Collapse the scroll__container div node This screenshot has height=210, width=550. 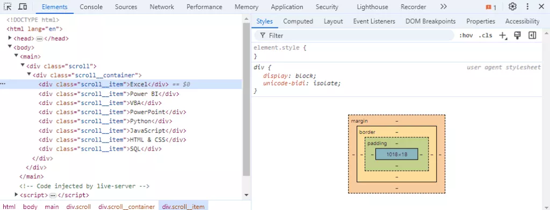tap(29, 74)
